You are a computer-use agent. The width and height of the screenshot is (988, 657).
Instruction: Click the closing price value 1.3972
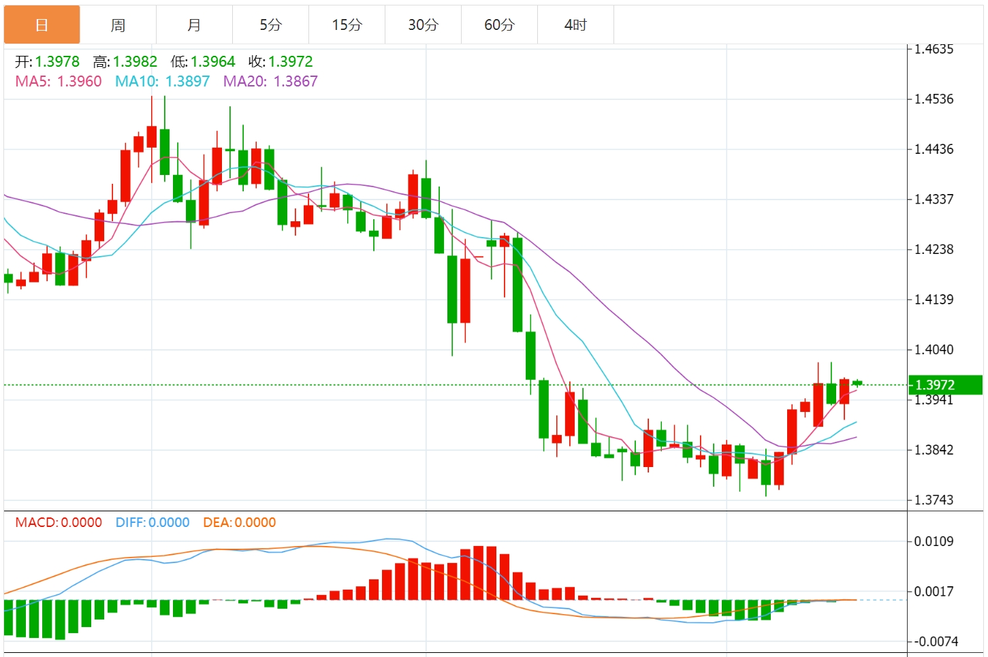(291, 62)
